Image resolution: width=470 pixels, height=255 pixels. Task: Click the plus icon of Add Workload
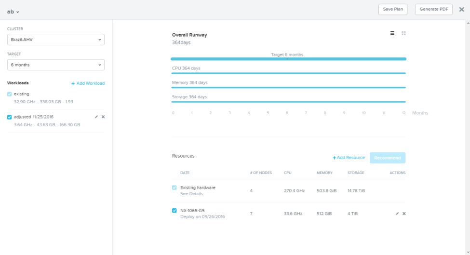(73, 83)
